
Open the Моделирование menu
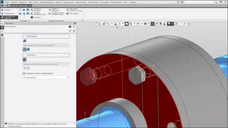[x=47, y=2]
